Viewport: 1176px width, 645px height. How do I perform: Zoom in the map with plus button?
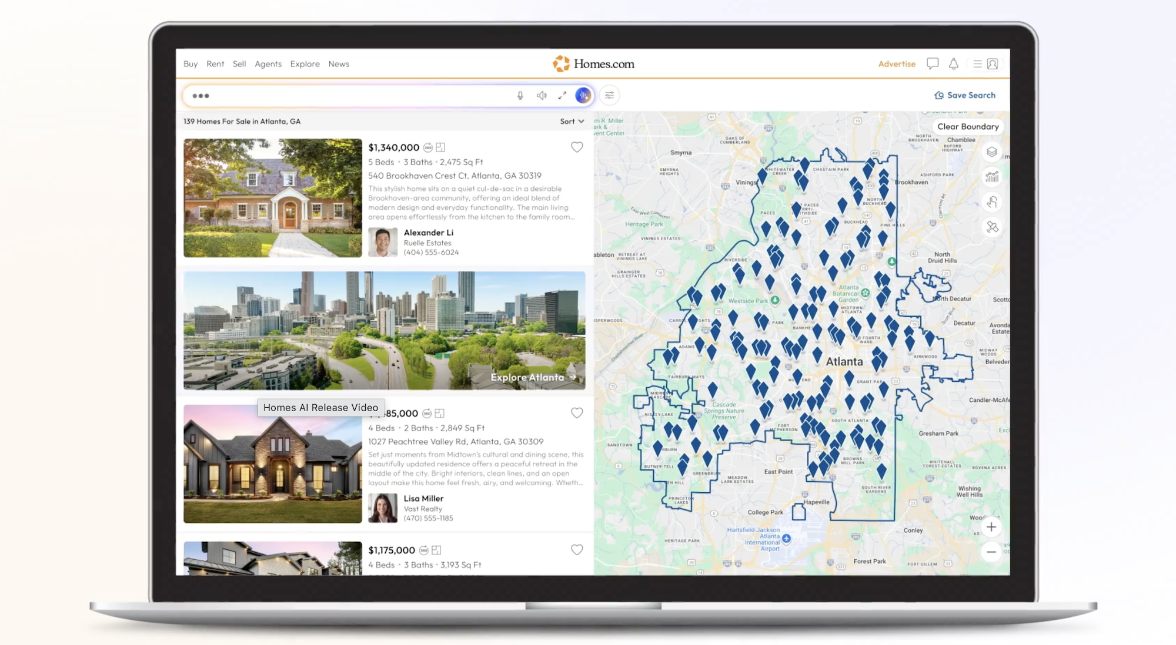click(991, 527)
